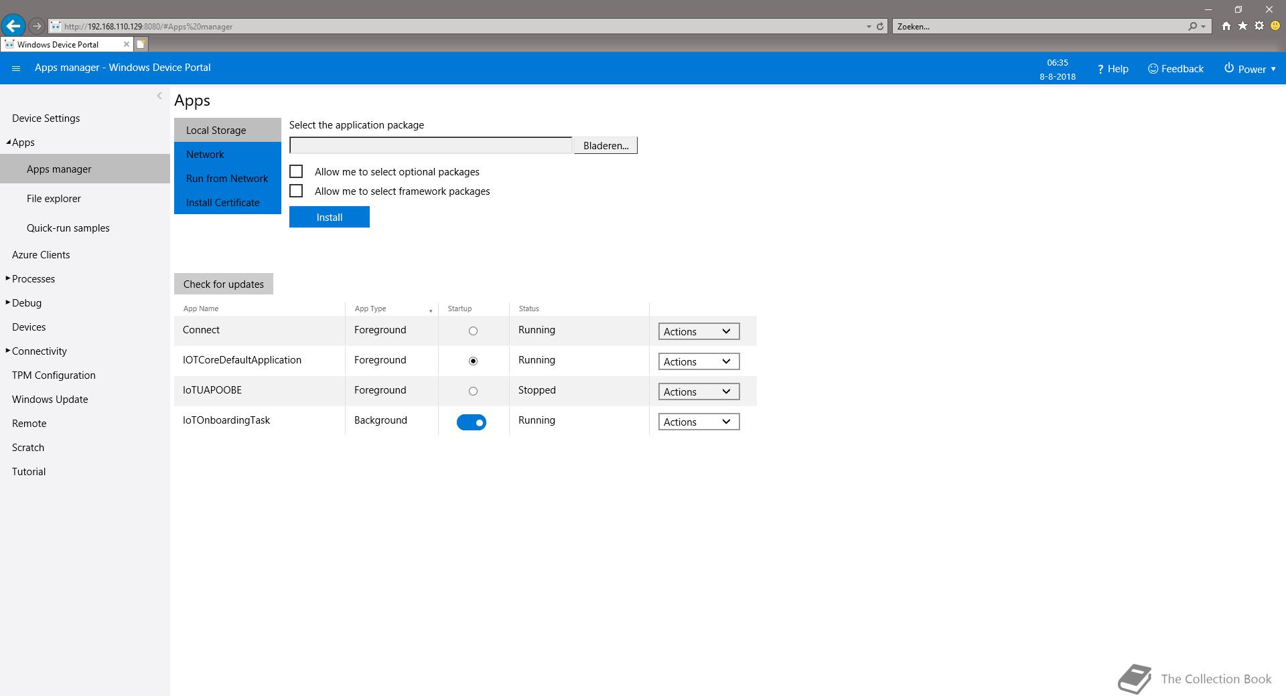Click Check for updates button
Screen dimensions: 1286x696
point(224,284)
